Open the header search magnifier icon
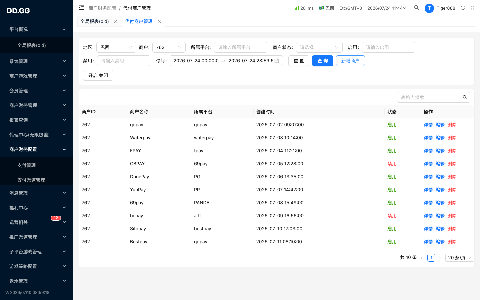Screen dimensions: 480x300 point(417,8)
